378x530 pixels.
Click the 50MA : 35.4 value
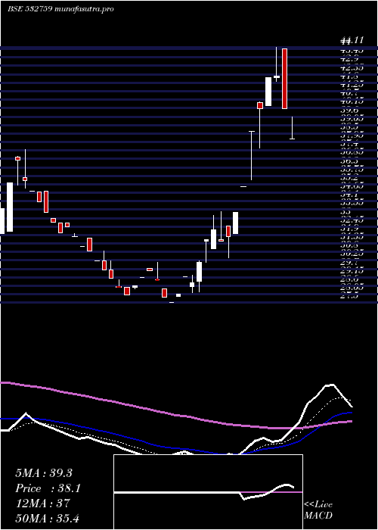click(x=47, y=518)
